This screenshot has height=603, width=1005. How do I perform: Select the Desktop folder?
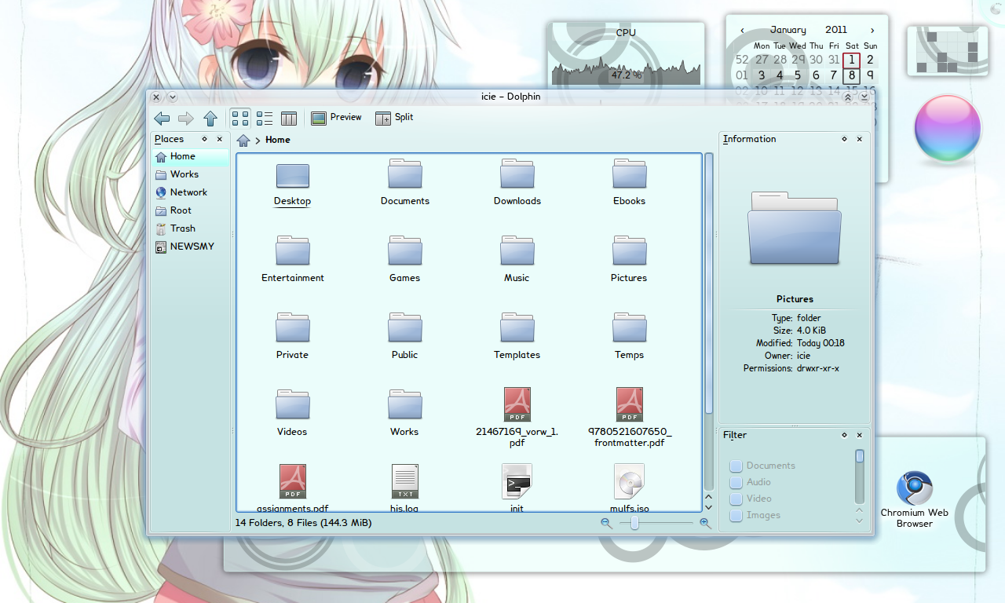point(292,184)
